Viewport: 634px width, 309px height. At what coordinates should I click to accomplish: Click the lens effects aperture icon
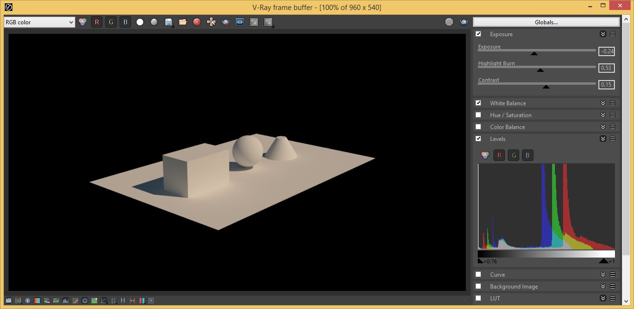click(x=85, y=300)
